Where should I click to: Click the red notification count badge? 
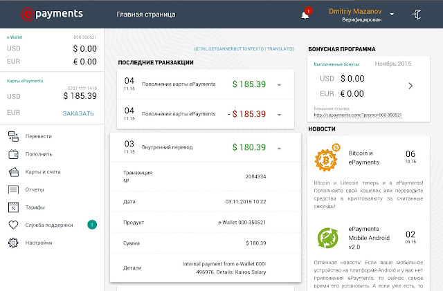pyautogui.click(x=309, y=11)
